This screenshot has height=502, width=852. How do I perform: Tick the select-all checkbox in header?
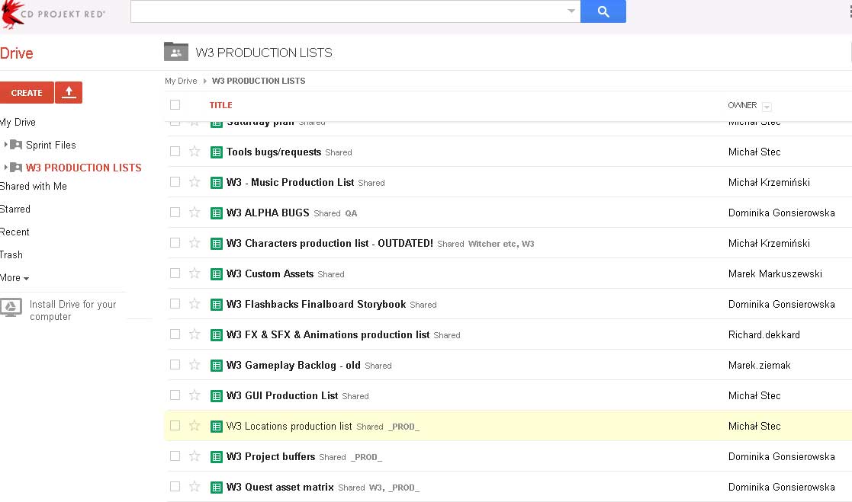[x=175, y=105]
